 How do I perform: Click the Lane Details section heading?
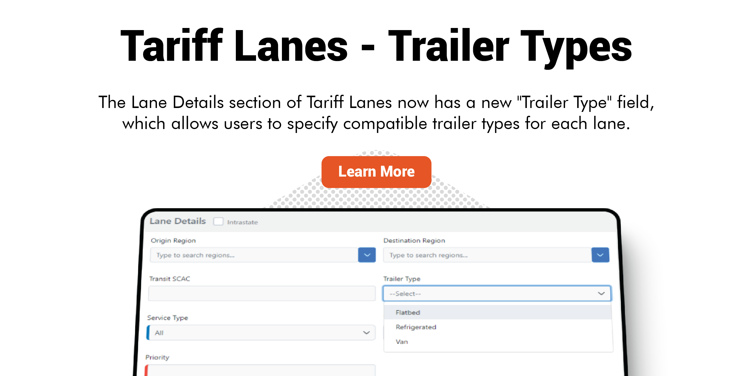[178, 221]
